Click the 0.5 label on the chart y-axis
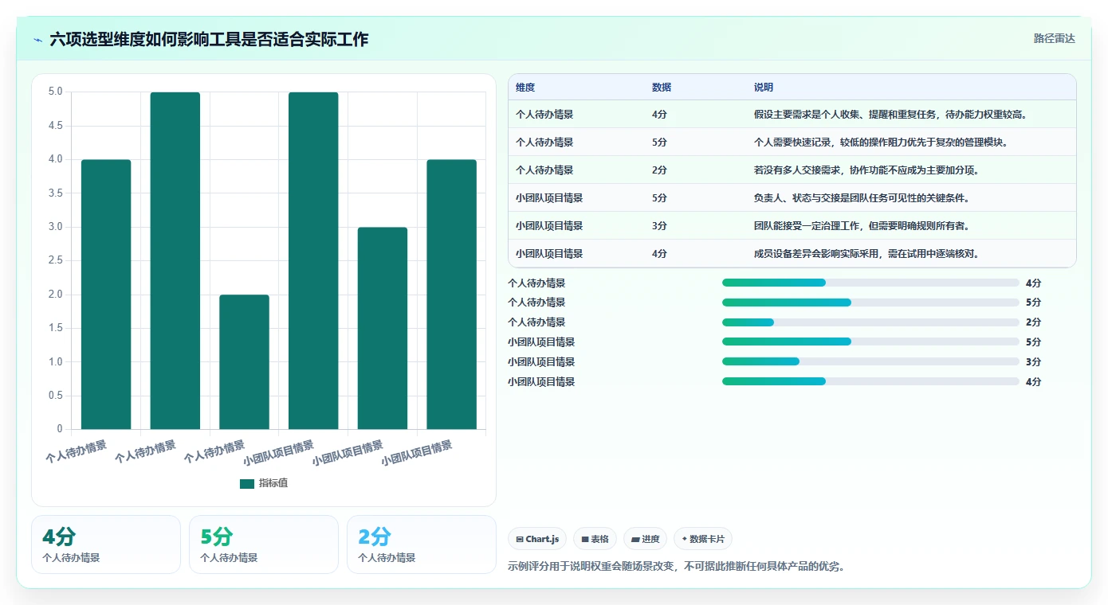Image resolution: width=1108 pixels, height=605 pixels. point(54,396)
